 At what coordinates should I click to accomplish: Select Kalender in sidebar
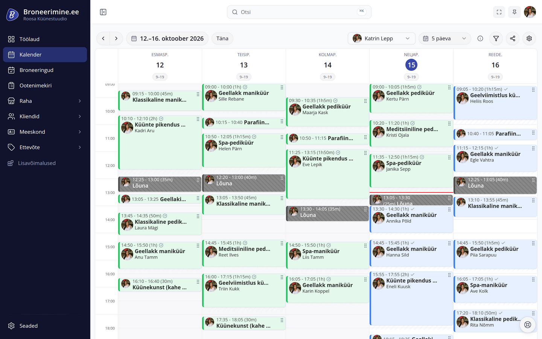[45, 55]
